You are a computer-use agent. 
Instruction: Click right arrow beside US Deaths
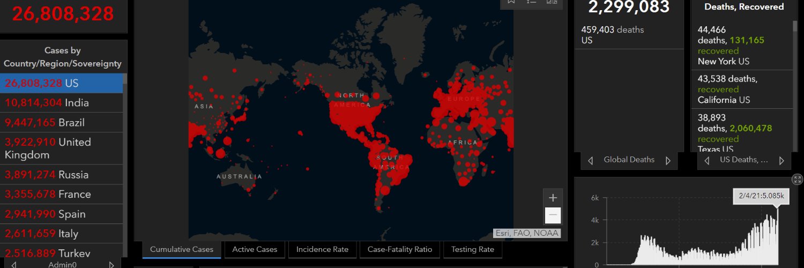781,160
